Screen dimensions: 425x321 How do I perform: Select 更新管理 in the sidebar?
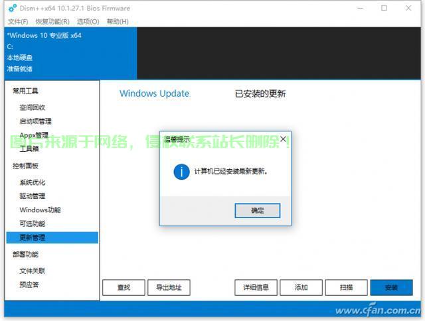point(52,237)
